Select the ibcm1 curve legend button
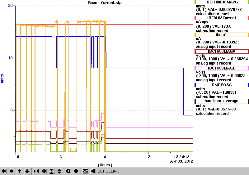 (x=222, y=35)
